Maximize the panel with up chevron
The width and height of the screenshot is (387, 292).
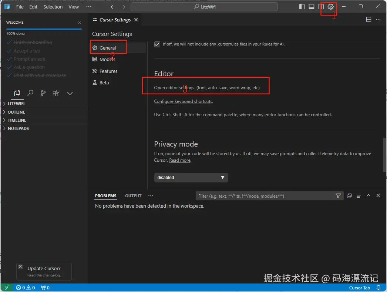pos(368,195)
